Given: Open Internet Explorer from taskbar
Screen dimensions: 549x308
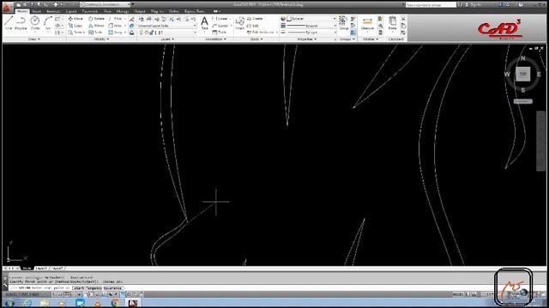Looking at the screenshot, I should (27, 303).
